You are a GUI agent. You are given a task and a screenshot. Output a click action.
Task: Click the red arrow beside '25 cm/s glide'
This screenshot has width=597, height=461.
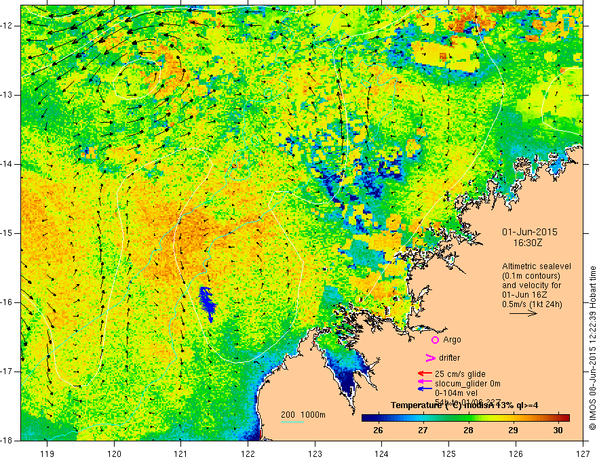click(x=425, y=374)
